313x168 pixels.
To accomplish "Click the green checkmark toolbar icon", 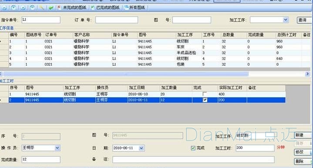I will click(51, 8).
